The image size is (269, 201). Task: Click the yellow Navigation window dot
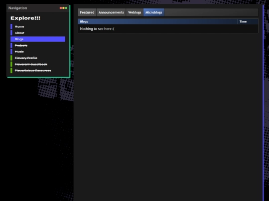pos(63,8)
